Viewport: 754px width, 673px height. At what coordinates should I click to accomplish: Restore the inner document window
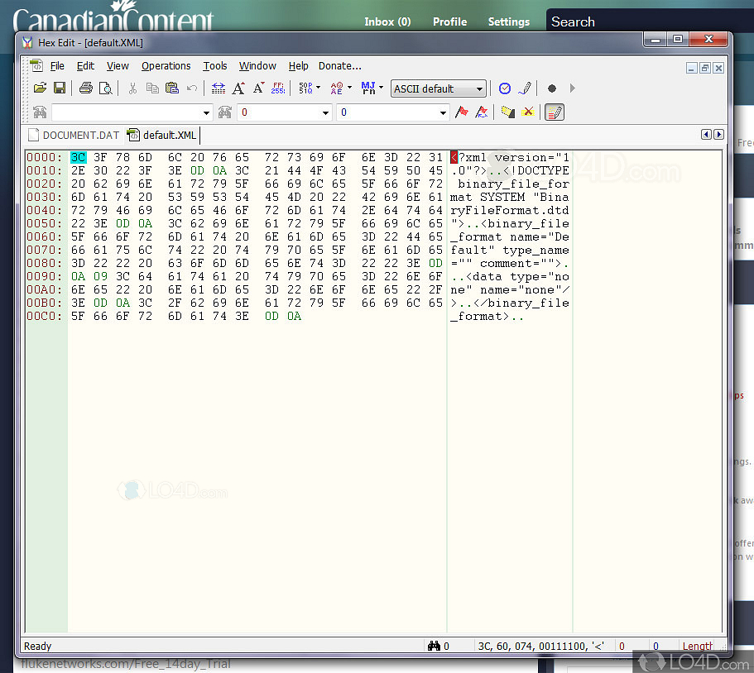pos(705,68)
